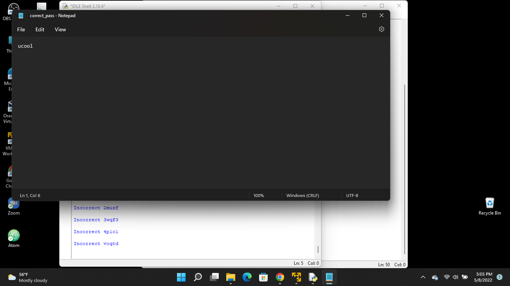This screenshot has width=510, height=286.
Task: Launch the Atom editor
Action: tap(13, 236)
